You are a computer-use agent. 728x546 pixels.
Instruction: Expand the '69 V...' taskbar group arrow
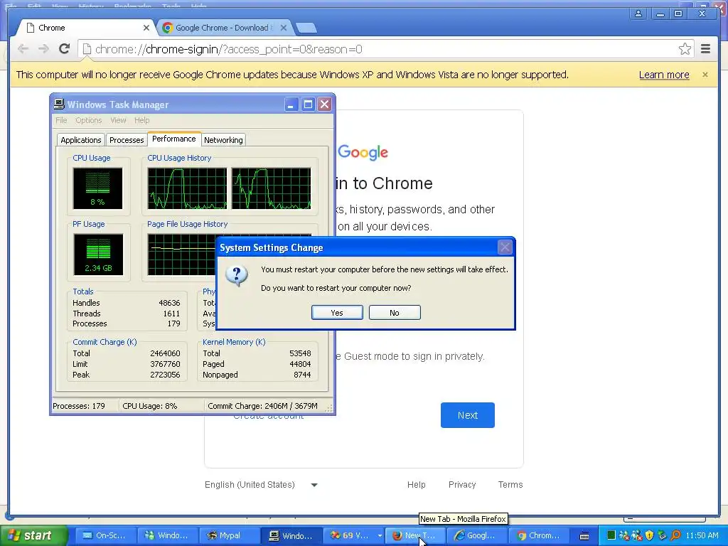tap(380, 535)
